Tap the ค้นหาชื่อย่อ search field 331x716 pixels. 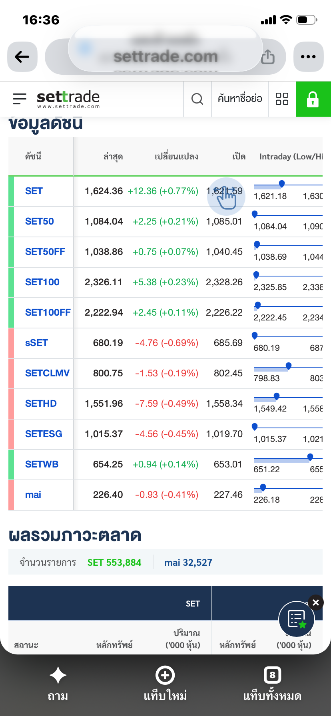coord(240,99)
